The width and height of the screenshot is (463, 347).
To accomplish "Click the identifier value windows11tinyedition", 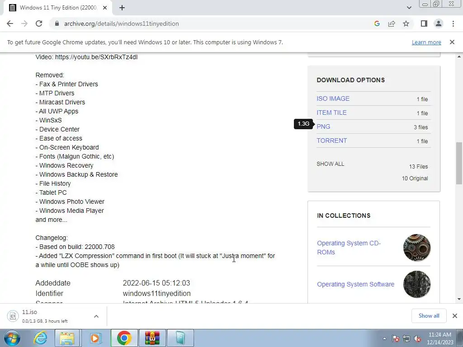I will [157, 294].
